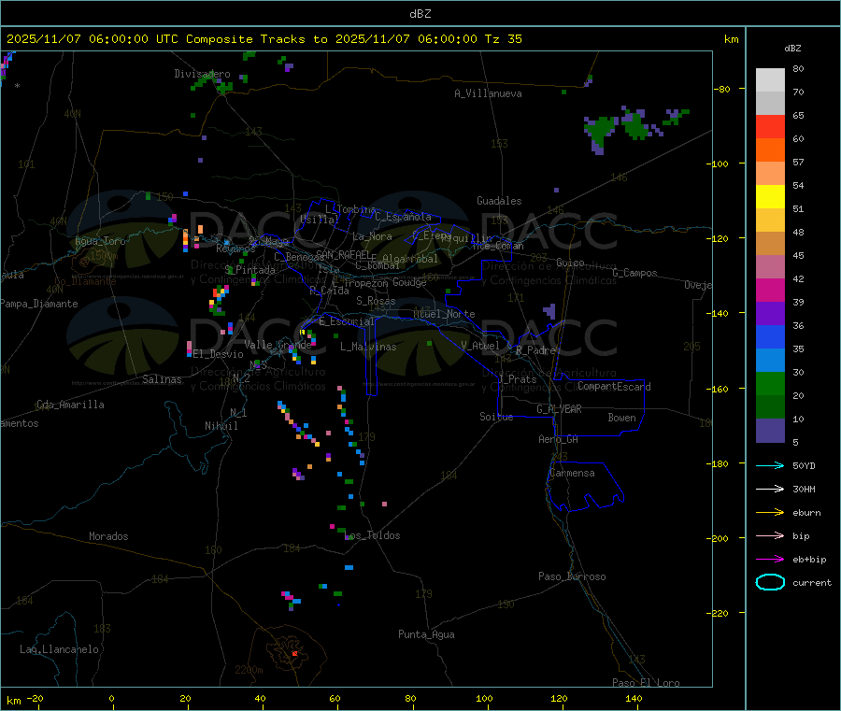Viewport: 841px width, 711px height.
Task: Click the C_Campos map label
Action: click(x=634, y=273)
